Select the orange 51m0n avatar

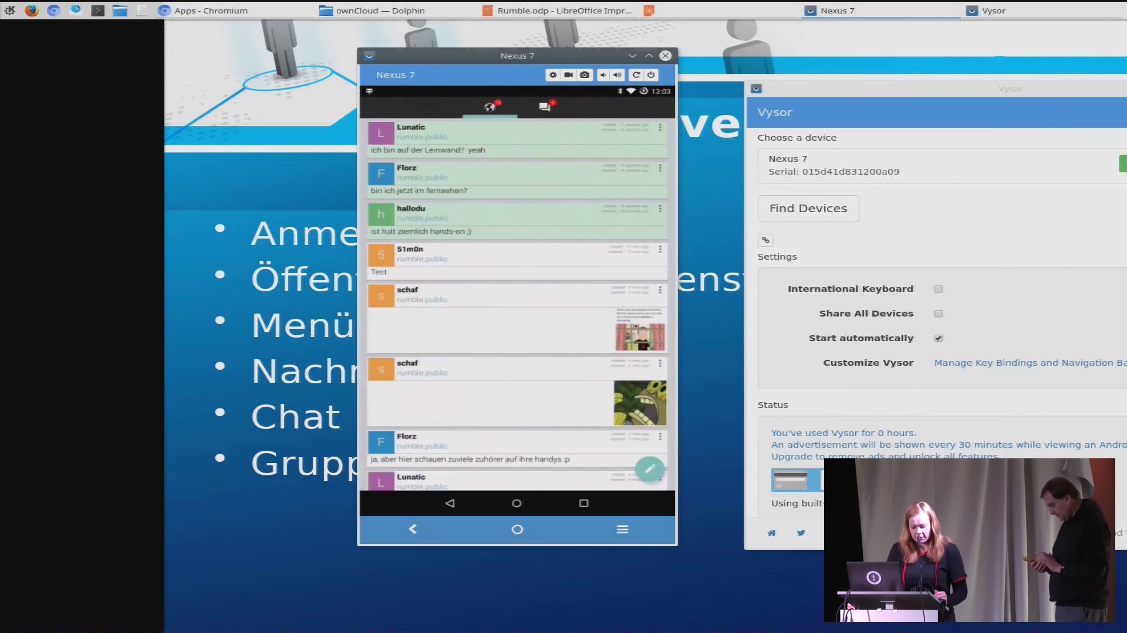[381, 255]
